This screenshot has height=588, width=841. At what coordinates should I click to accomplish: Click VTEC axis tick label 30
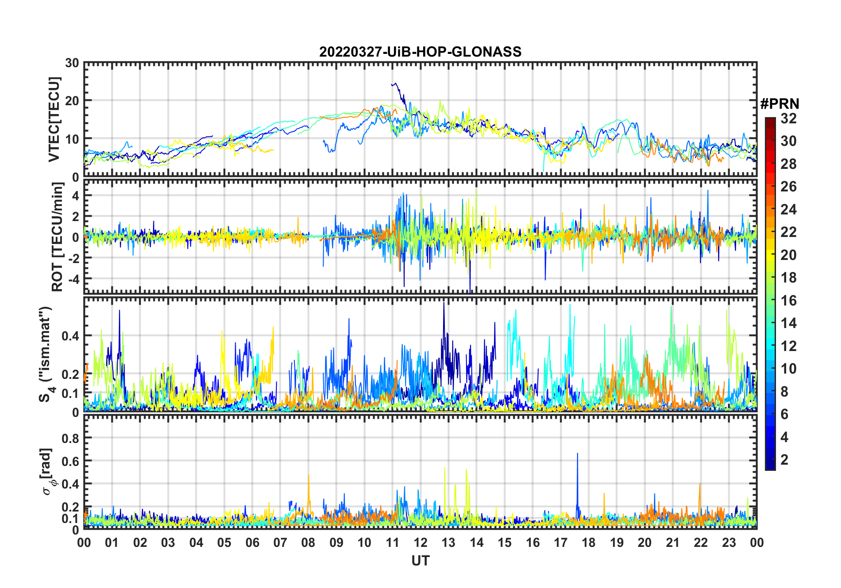[x=72, y=63]
